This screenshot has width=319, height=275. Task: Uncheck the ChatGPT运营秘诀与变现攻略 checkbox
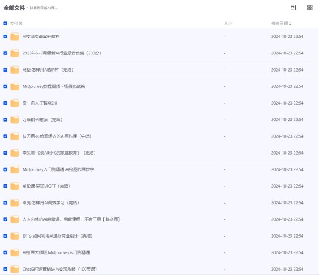tap(5, 269)
